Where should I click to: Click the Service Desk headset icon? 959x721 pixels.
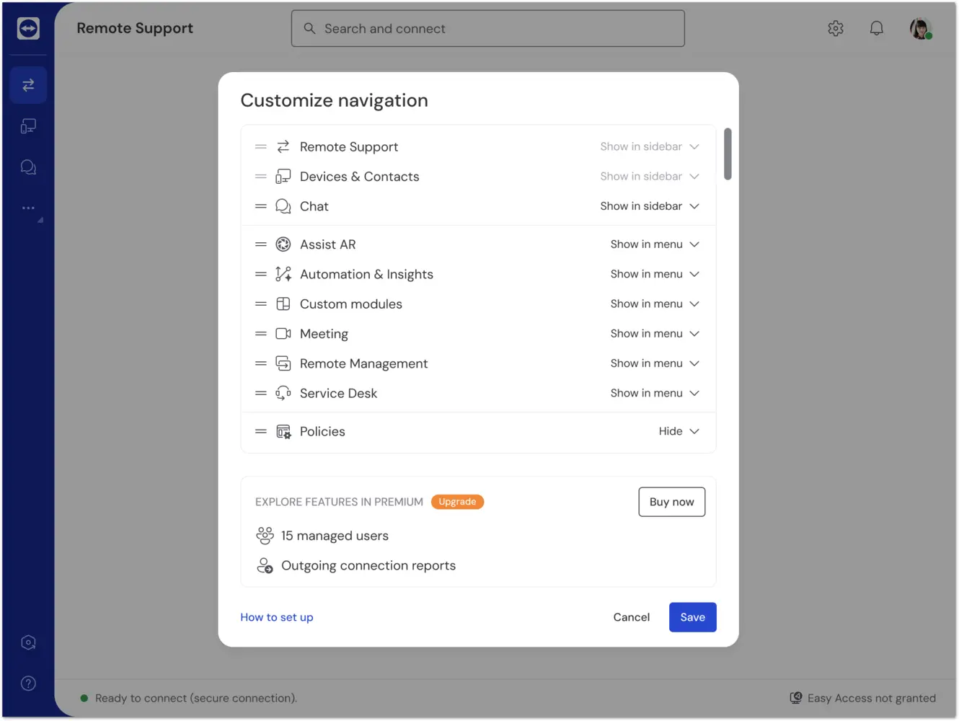click(283, 393)
